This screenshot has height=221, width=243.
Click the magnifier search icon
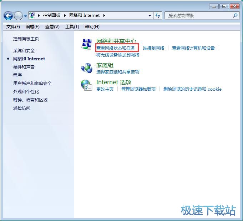pos(235,15)
